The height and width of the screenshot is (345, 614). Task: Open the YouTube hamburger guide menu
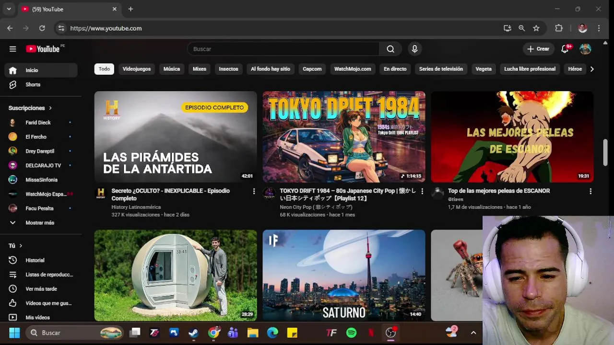coord(13,49)
